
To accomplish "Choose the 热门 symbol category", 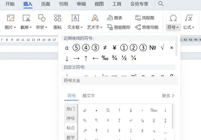I will tap(71, 109).
